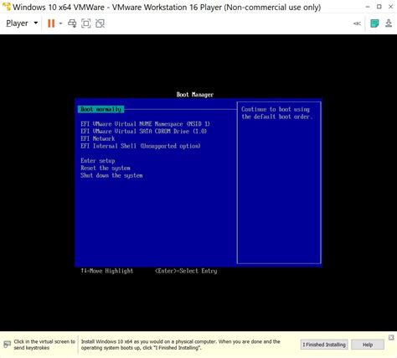397x358 pixels.
Task: Maximize the VMware Player window
Action: pos(379,7)
